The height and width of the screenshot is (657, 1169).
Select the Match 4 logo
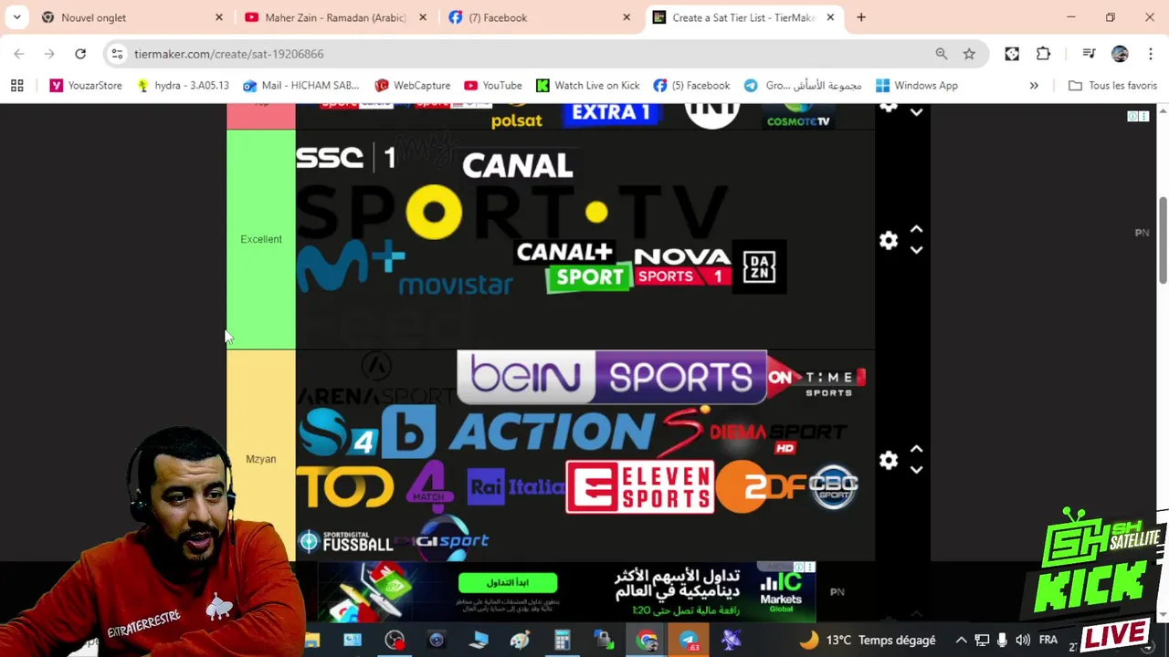coord(429,486)
